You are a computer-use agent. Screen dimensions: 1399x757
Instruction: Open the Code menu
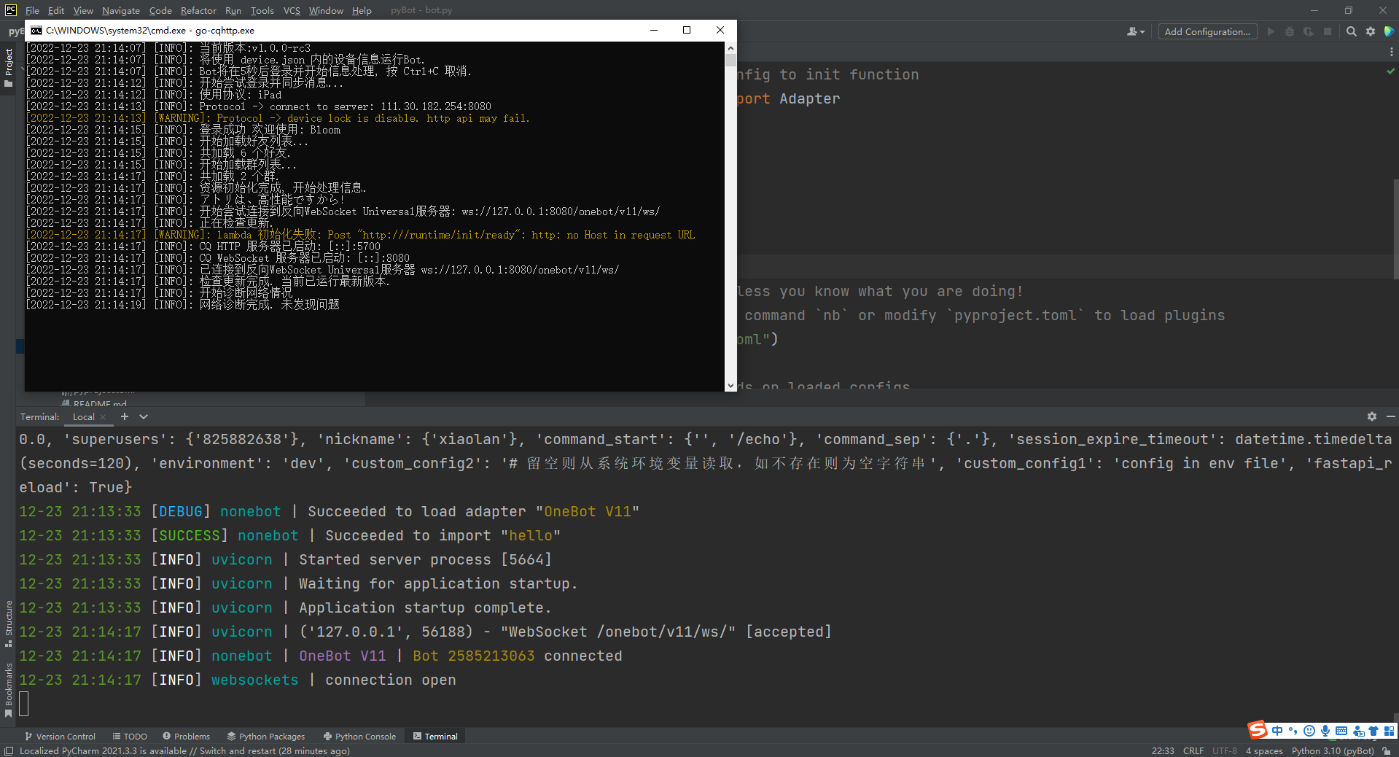(x=160, y=10)
